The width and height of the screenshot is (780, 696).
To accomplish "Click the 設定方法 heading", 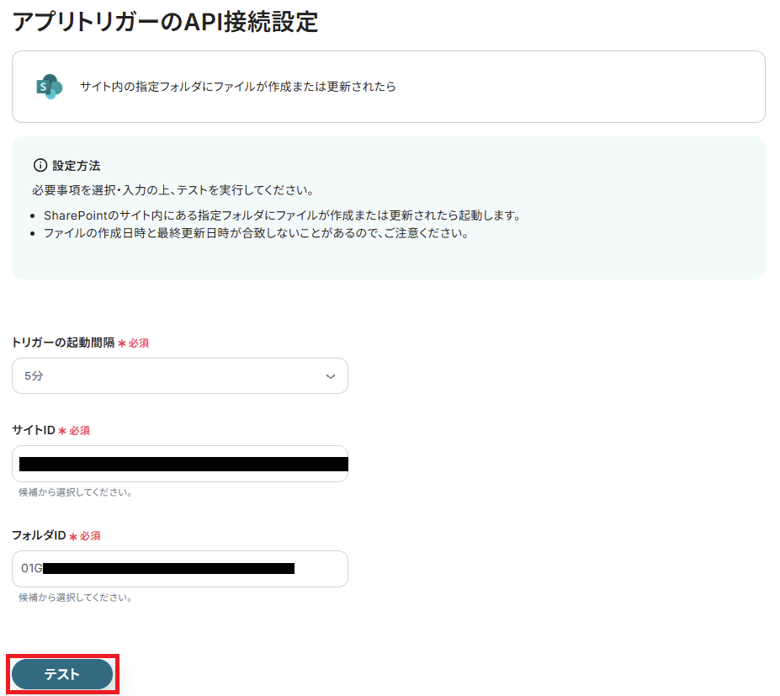I will point(76,165).
